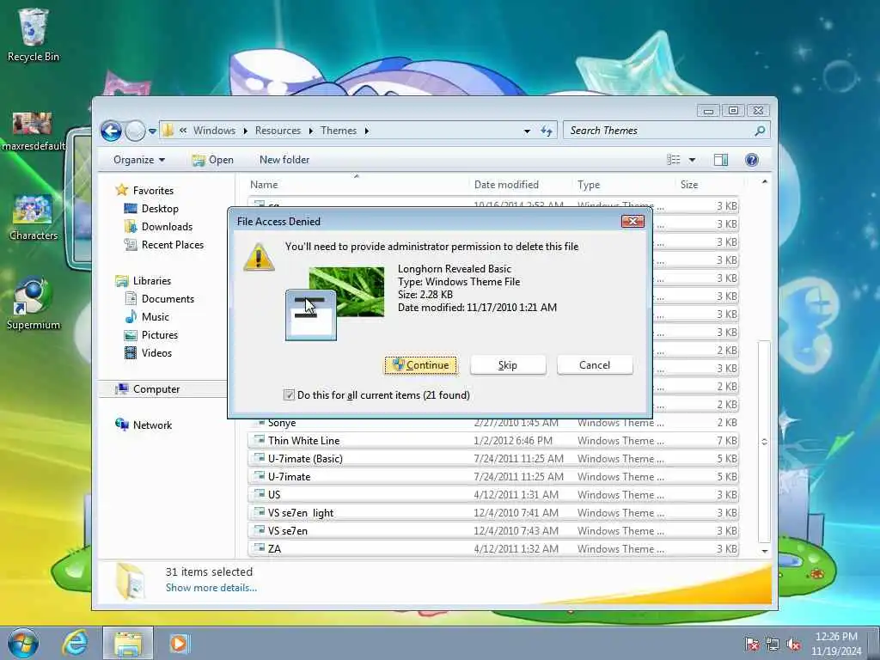The image size is (880, 660).
Task: Click the scroll down arrow of file list
Action: 764,551
